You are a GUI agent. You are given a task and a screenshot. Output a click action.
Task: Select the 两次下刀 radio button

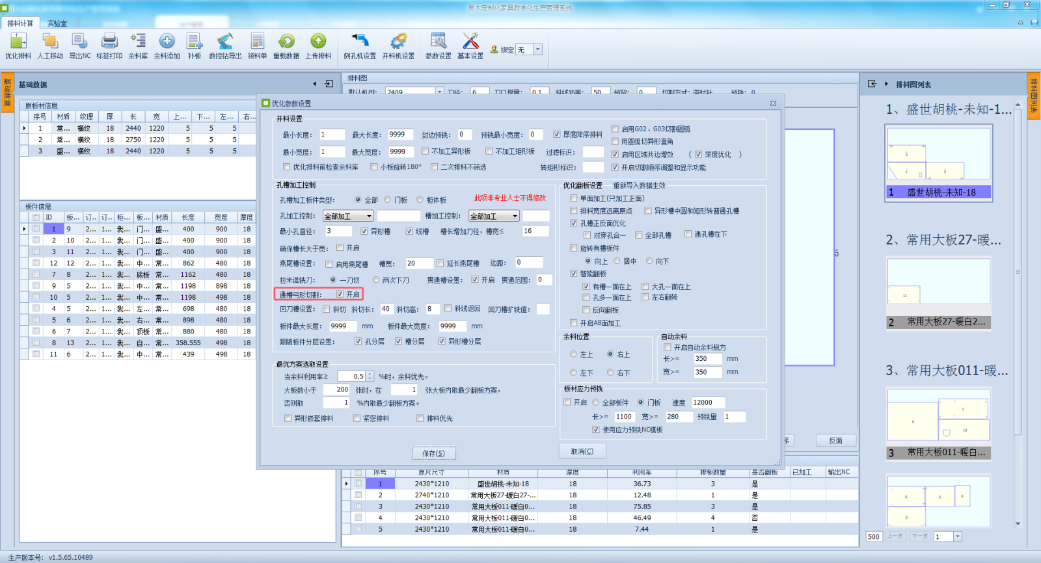tap(376, 280)
